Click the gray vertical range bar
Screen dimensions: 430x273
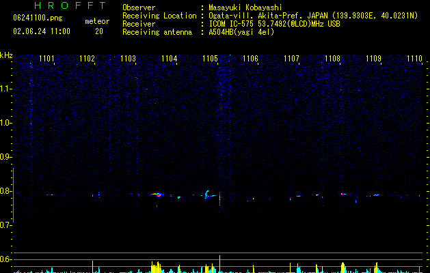pos(13,195)
